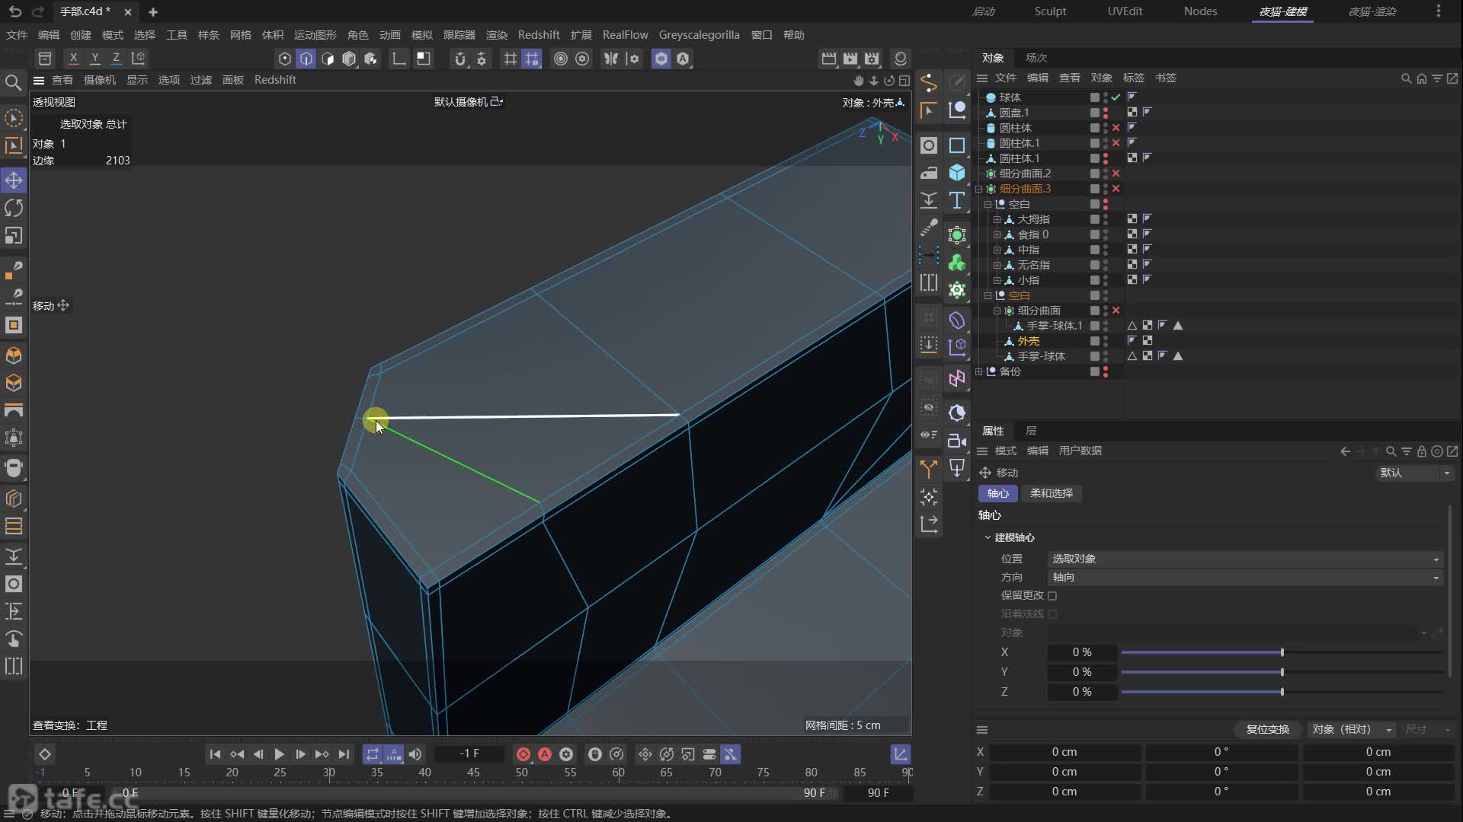This screenshot has height=822, width=1463.
Task: Toggle the 保留更改 checkbox
Action: tap(1052, 596)
